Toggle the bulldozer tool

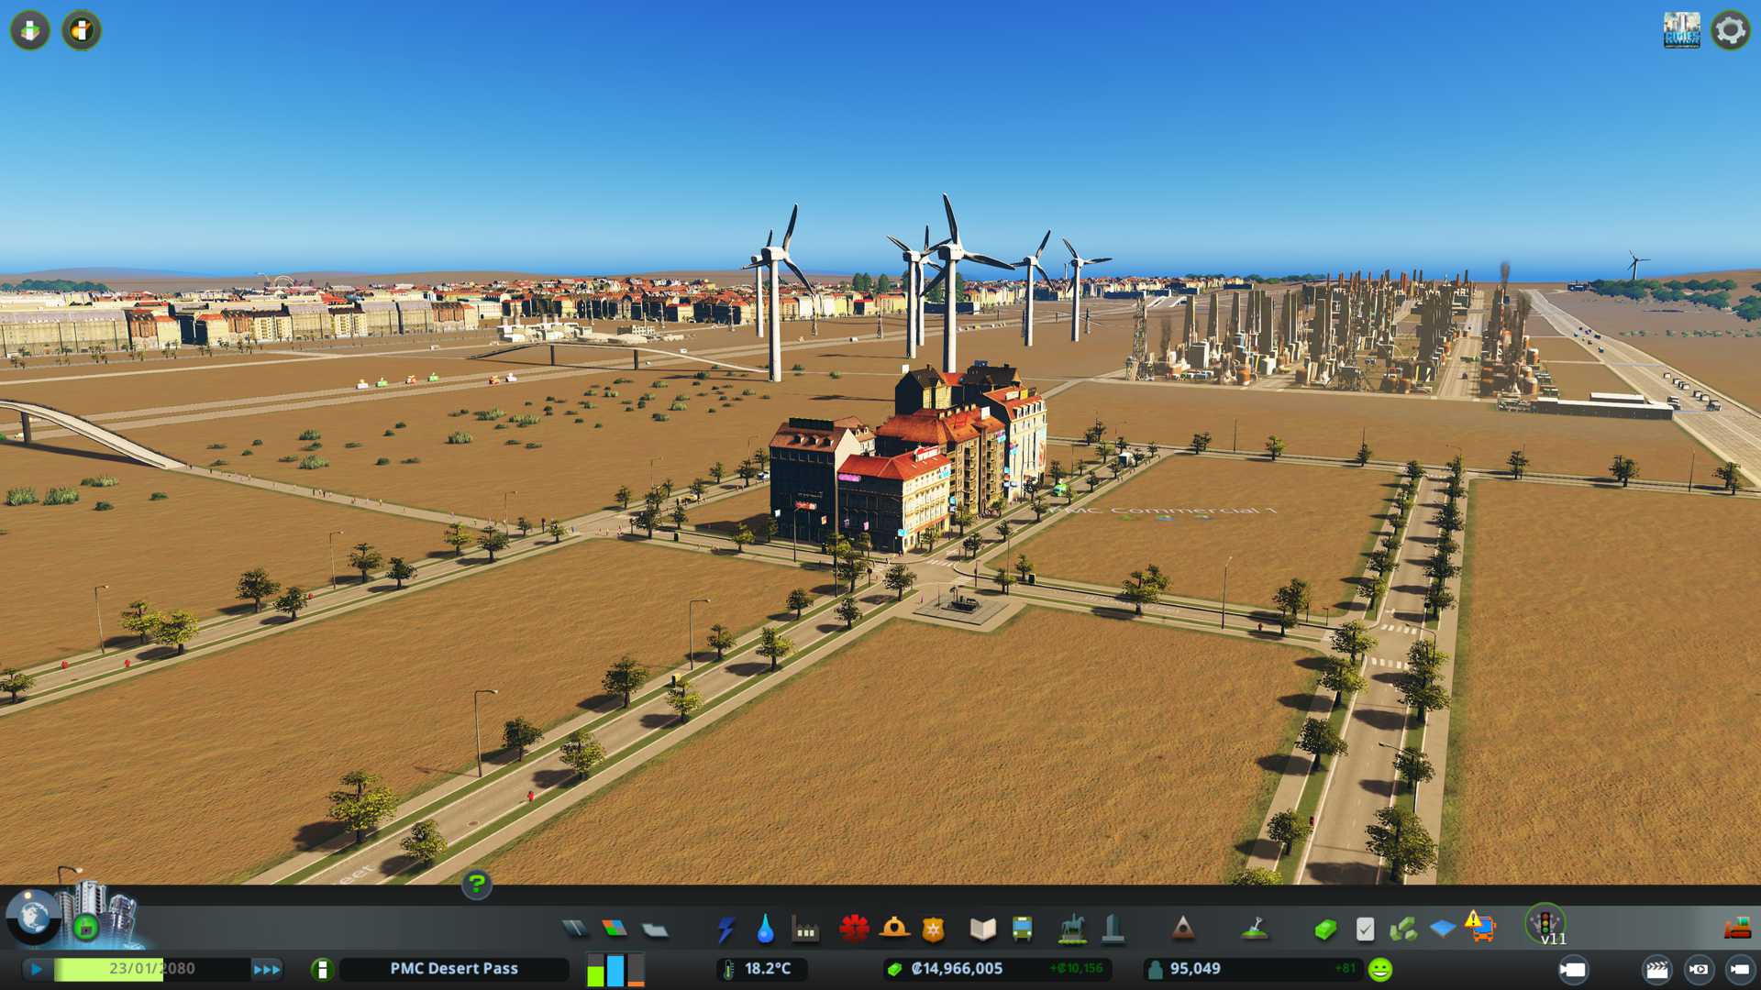(1737, 929)
